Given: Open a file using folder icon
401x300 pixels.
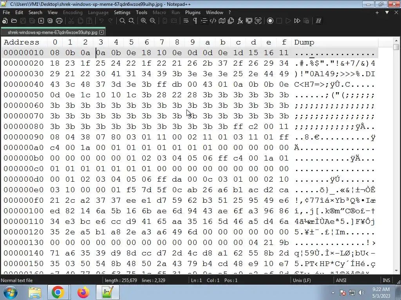Looking at the screenshot, I should (x=14, y=21).
